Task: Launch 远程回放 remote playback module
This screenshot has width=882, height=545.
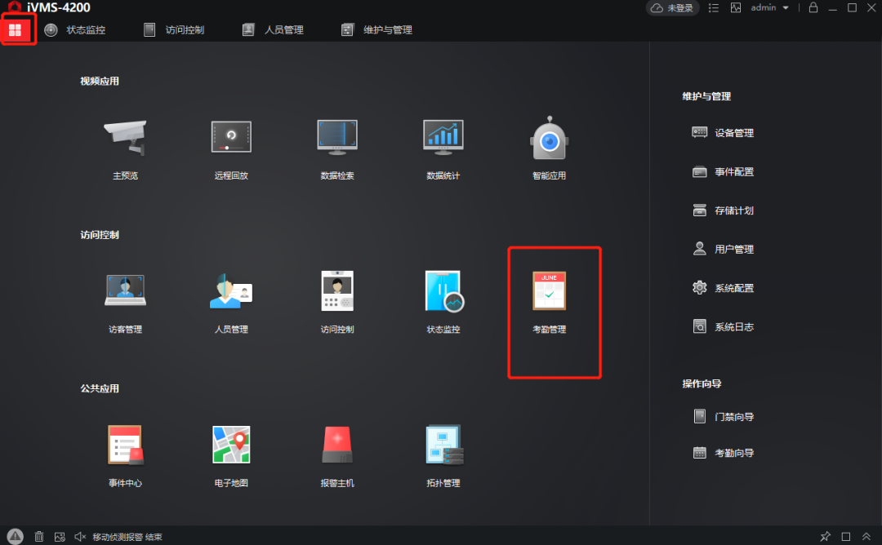Action: tap(231, 139)
